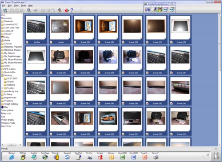Click the last scanner icon in Scan Buttons
Viewport: 222px width, 162px height.
(172, 9)
